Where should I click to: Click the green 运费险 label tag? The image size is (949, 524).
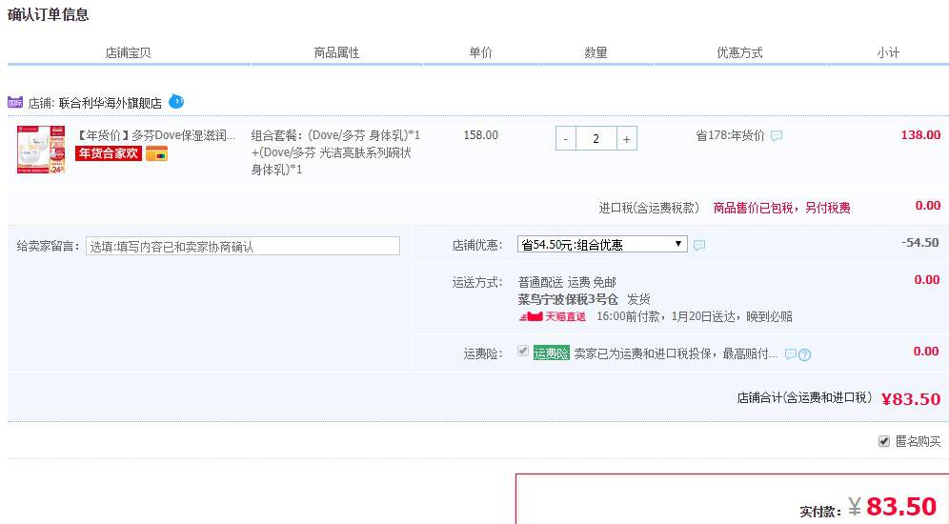coord(551,353)
